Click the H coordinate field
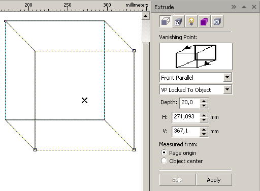 pyautogui.click(x=186, y=117)
